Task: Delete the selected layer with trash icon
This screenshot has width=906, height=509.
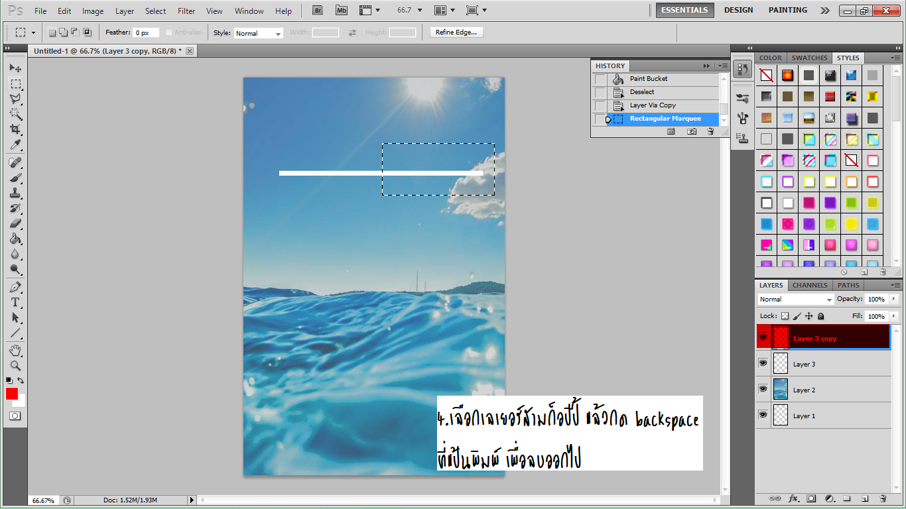Action: click(x=883, y=498)
